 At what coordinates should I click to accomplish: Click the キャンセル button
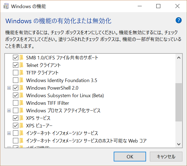click(166, 157)
